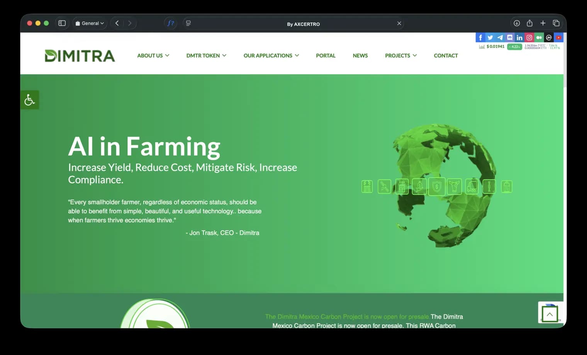Screen dimensions: 587x355
Task: Select the DNA genetics application icon
Action: tap(489, 186)
